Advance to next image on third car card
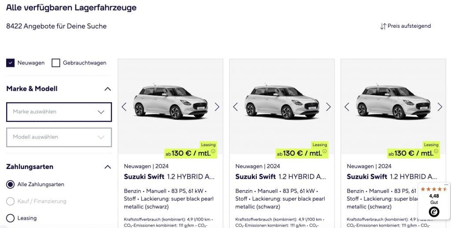 pyautogui.click(x=440, y=107)
